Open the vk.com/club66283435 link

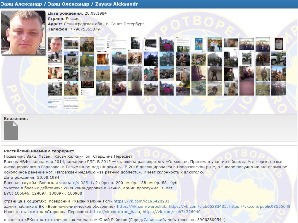point(198,207)
